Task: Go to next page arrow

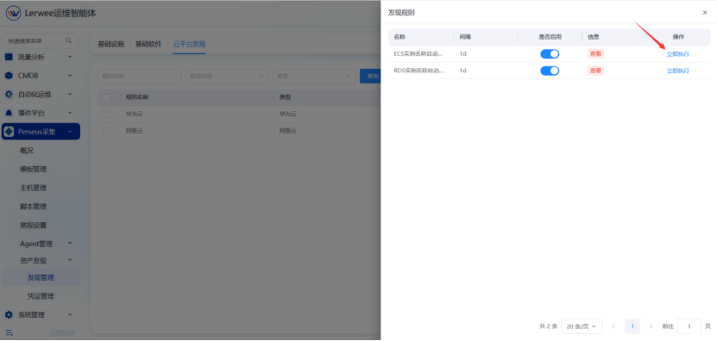Action: [651, 326]
